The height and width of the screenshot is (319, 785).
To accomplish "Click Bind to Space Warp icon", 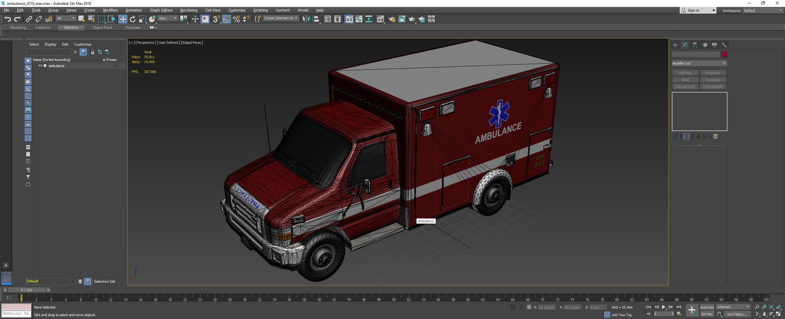I will coord(49,19).
